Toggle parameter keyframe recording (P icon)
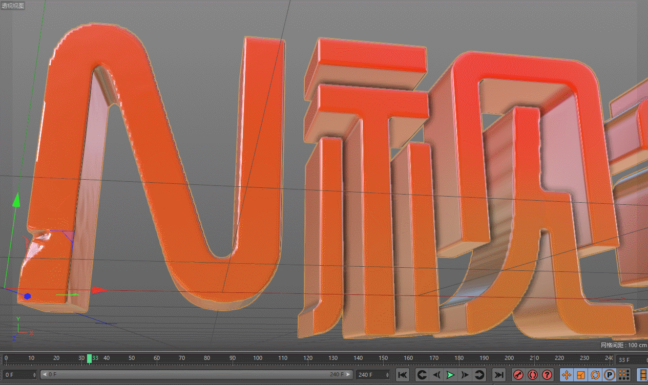The width and height of the screenshot is (648, 385). (x=610, y=375)
